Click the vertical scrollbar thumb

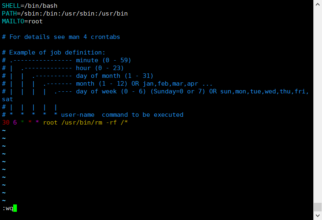(318, 207)
